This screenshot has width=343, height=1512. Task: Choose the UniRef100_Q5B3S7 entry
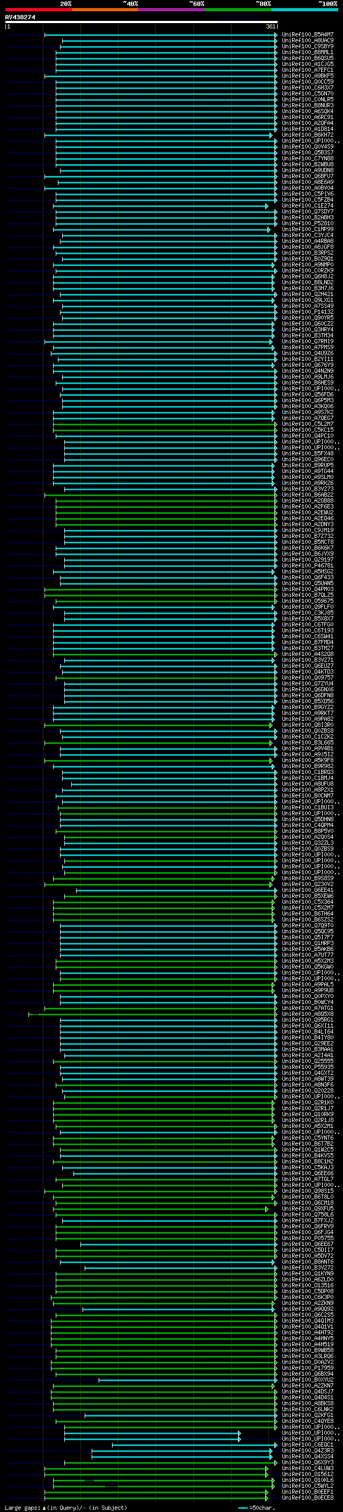coord(308,153)
